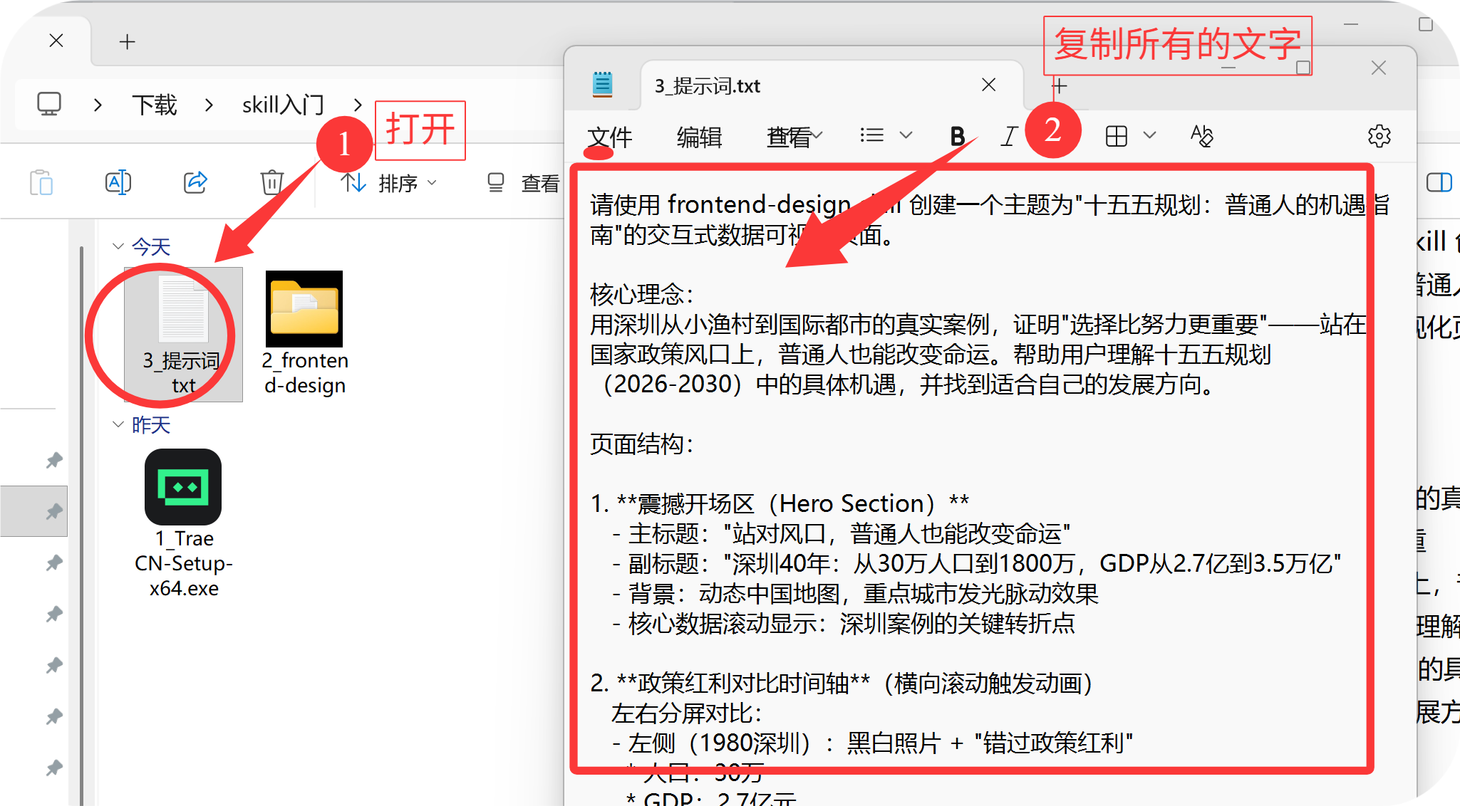Collapse the 昨天 file group
Screen dimensions: 1460x806
coord(118,424)
